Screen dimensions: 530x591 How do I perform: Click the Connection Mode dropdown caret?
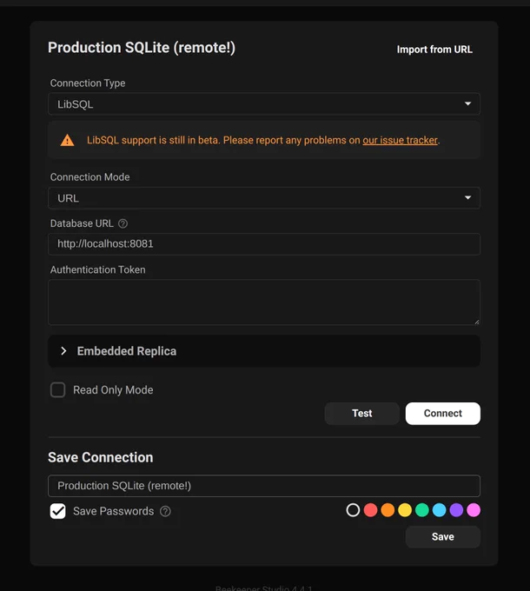(x=467, y=197)
